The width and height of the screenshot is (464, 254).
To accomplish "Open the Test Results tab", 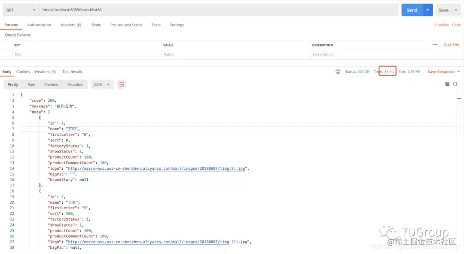I will (73, 72).
